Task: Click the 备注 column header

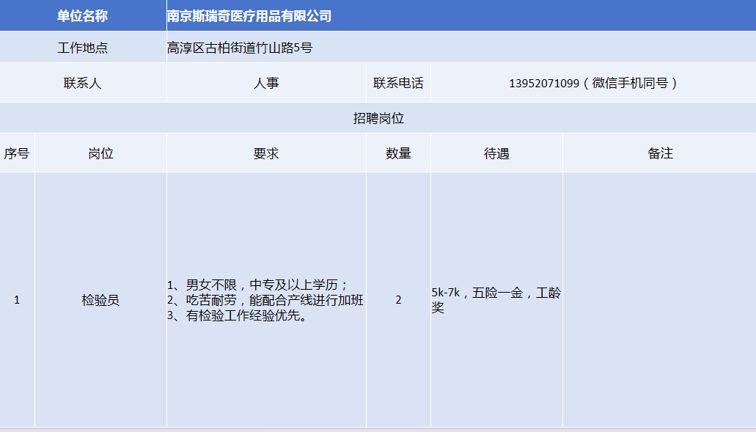Action: (659, 153)
